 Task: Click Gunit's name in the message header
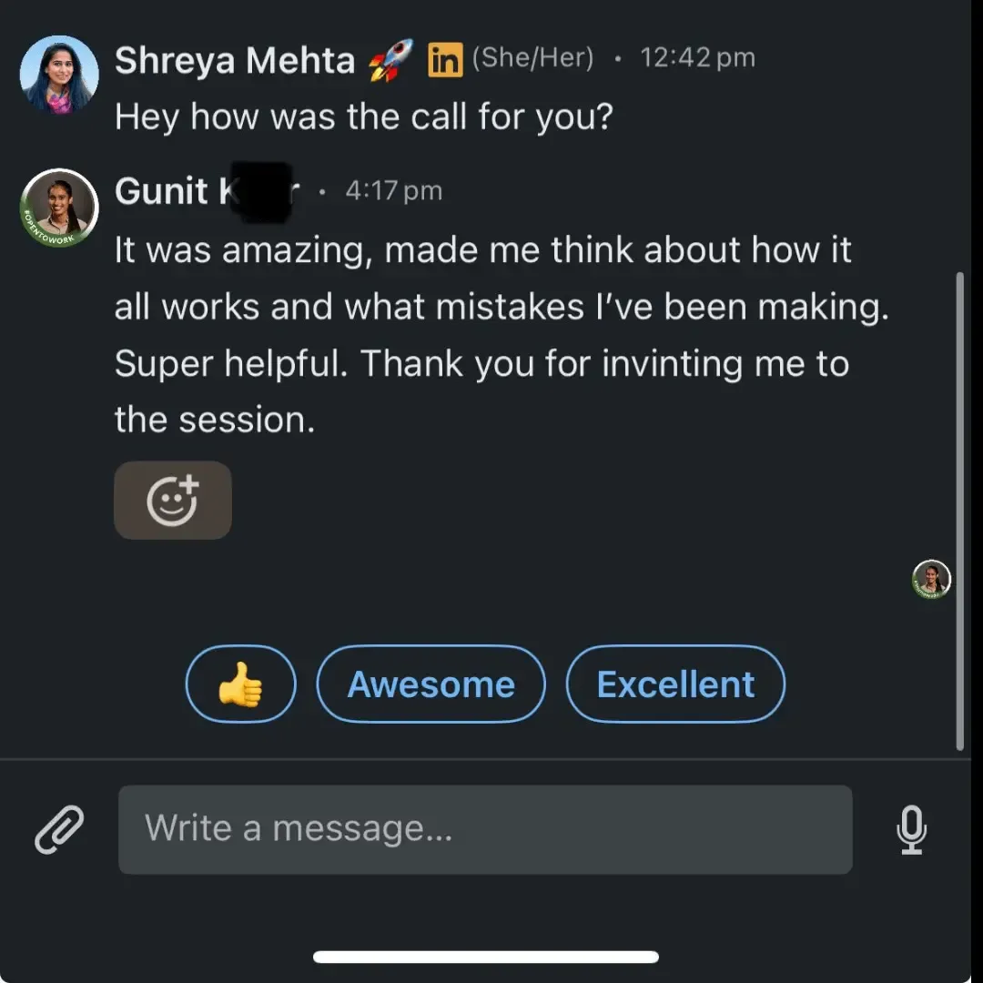(x=173, y=191)
